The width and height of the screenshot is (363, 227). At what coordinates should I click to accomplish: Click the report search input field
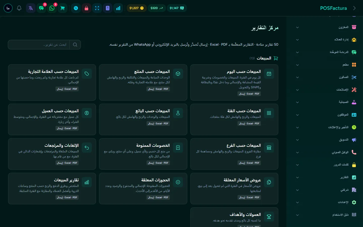(39, 45)
